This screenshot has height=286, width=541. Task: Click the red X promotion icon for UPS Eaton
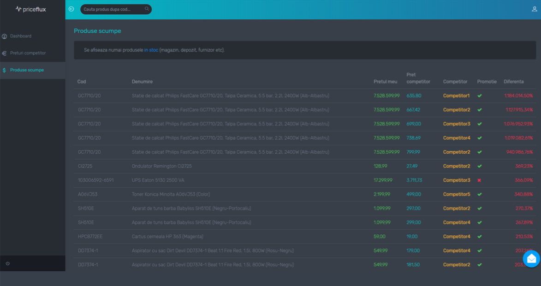tap(479, 180)
